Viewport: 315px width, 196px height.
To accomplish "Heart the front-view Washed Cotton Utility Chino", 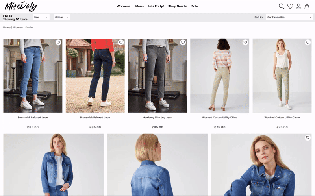I will tap(307, 43).
